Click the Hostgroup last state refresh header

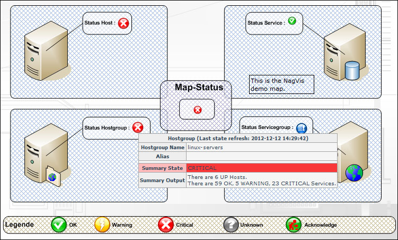pyautogui.click(x=238, y=138)
